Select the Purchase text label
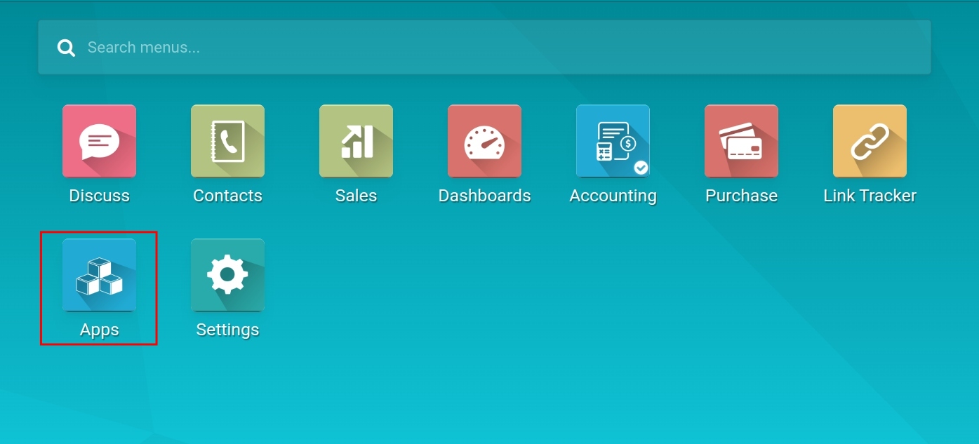This screenshot has height=444, width=979. pos(741,196)
